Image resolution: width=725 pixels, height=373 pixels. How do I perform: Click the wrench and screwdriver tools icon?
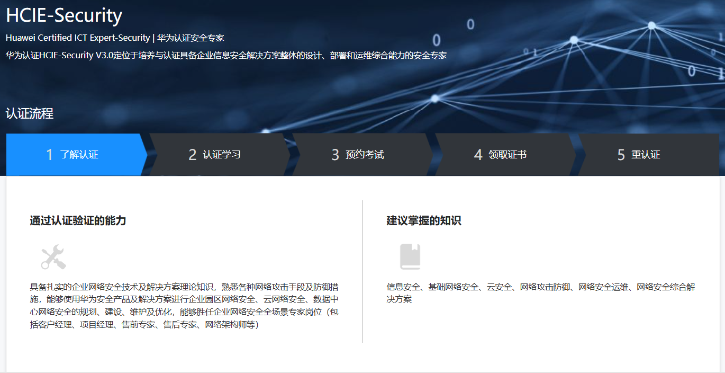click(x=53, y=257)
